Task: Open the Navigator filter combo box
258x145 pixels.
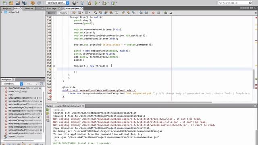Action: 31,84
